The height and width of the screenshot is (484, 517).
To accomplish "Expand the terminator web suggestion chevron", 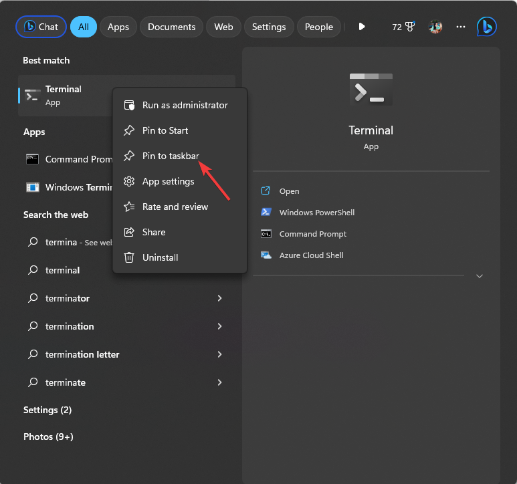I will [x=219, y=298].
